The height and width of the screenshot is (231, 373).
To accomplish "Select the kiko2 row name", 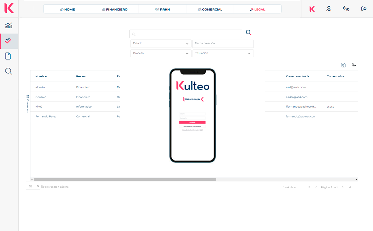I will (x=39, y=106).
